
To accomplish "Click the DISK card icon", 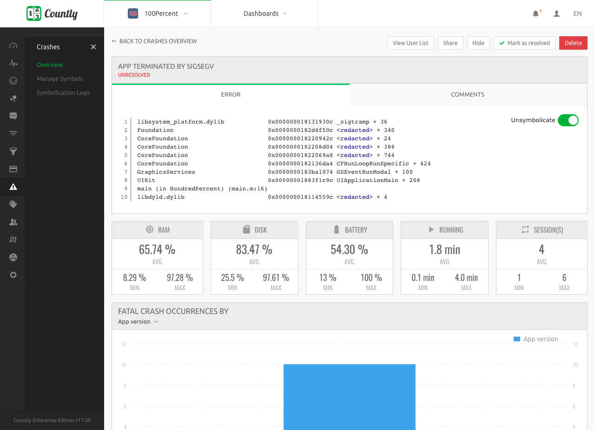I will coord(247,229).
